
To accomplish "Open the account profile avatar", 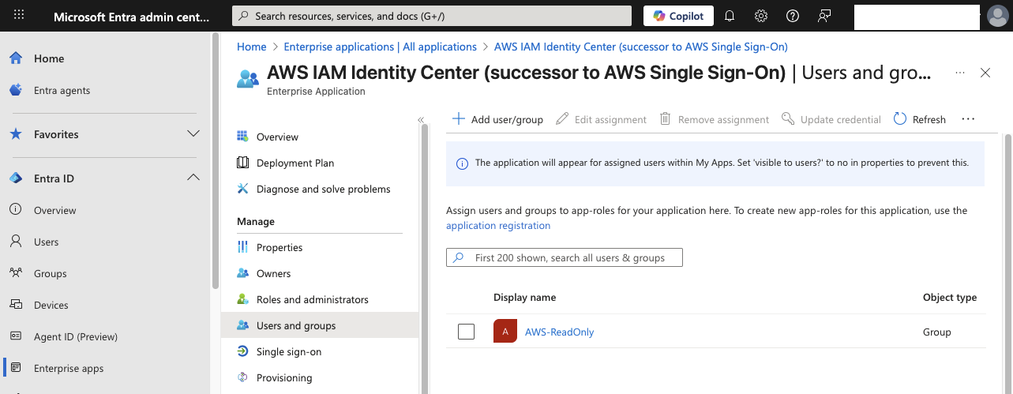I will (997, 16).
